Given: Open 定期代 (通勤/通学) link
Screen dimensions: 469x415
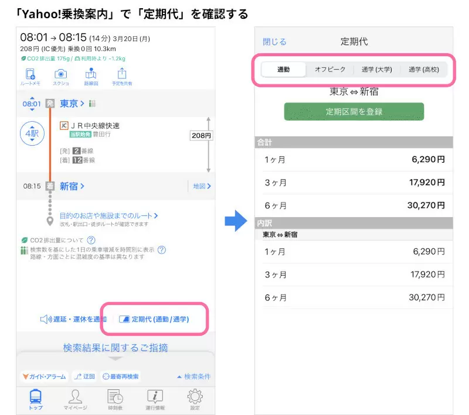Looking at the screenshot, I should pyautogui.click(x=154, y=319).
